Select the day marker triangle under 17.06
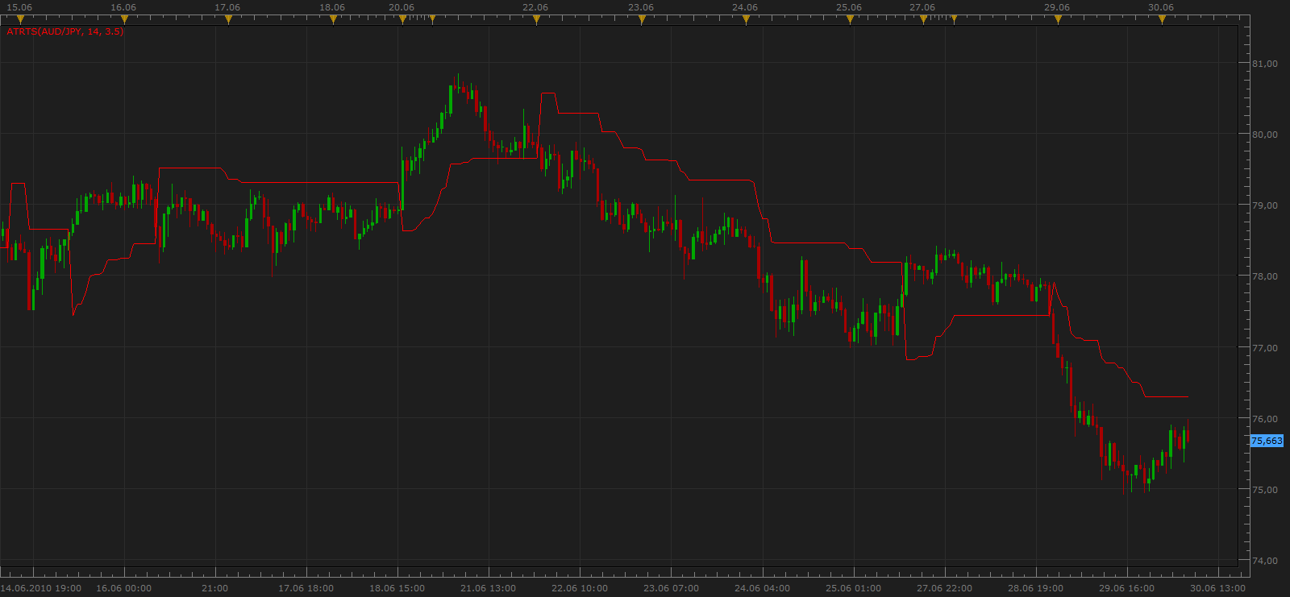 [229, 19]
